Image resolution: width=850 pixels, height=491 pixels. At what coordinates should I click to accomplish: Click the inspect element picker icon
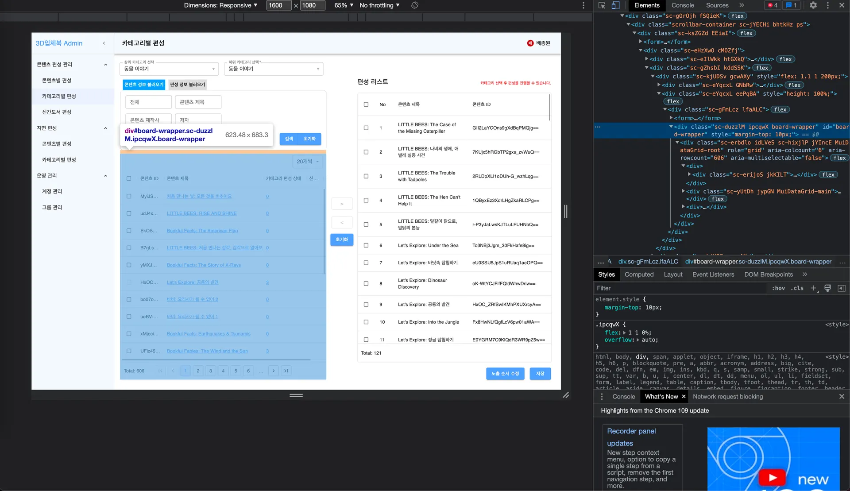602,5
